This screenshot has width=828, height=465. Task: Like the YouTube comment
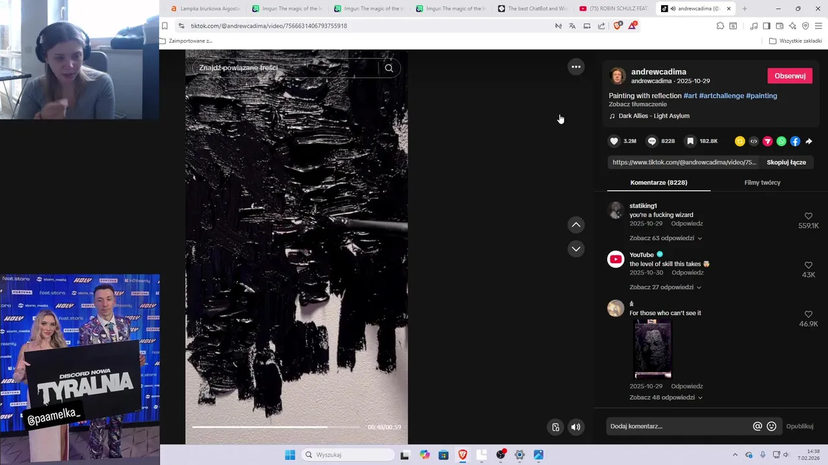[x=808, y=265]
